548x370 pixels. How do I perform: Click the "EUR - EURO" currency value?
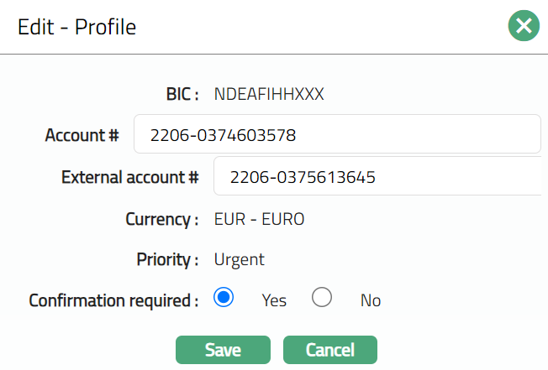tap(260, 220)
